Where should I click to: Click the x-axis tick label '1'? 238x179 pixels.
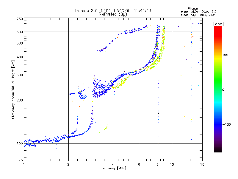point(24,164)
